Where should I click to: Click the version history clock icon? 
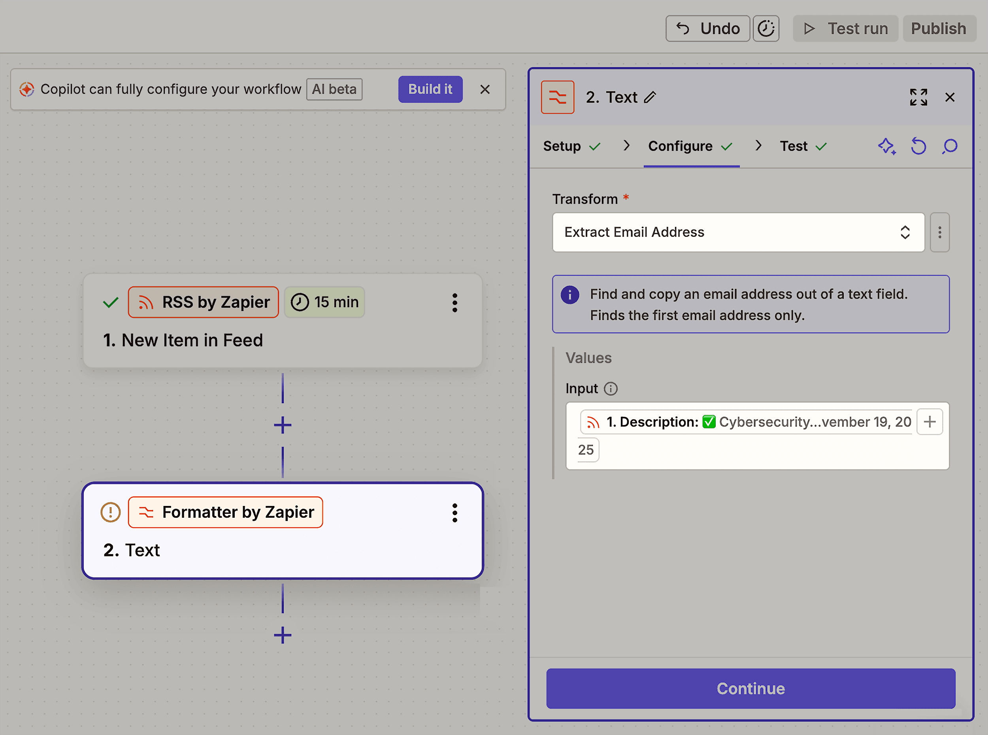tap(766, 28)
